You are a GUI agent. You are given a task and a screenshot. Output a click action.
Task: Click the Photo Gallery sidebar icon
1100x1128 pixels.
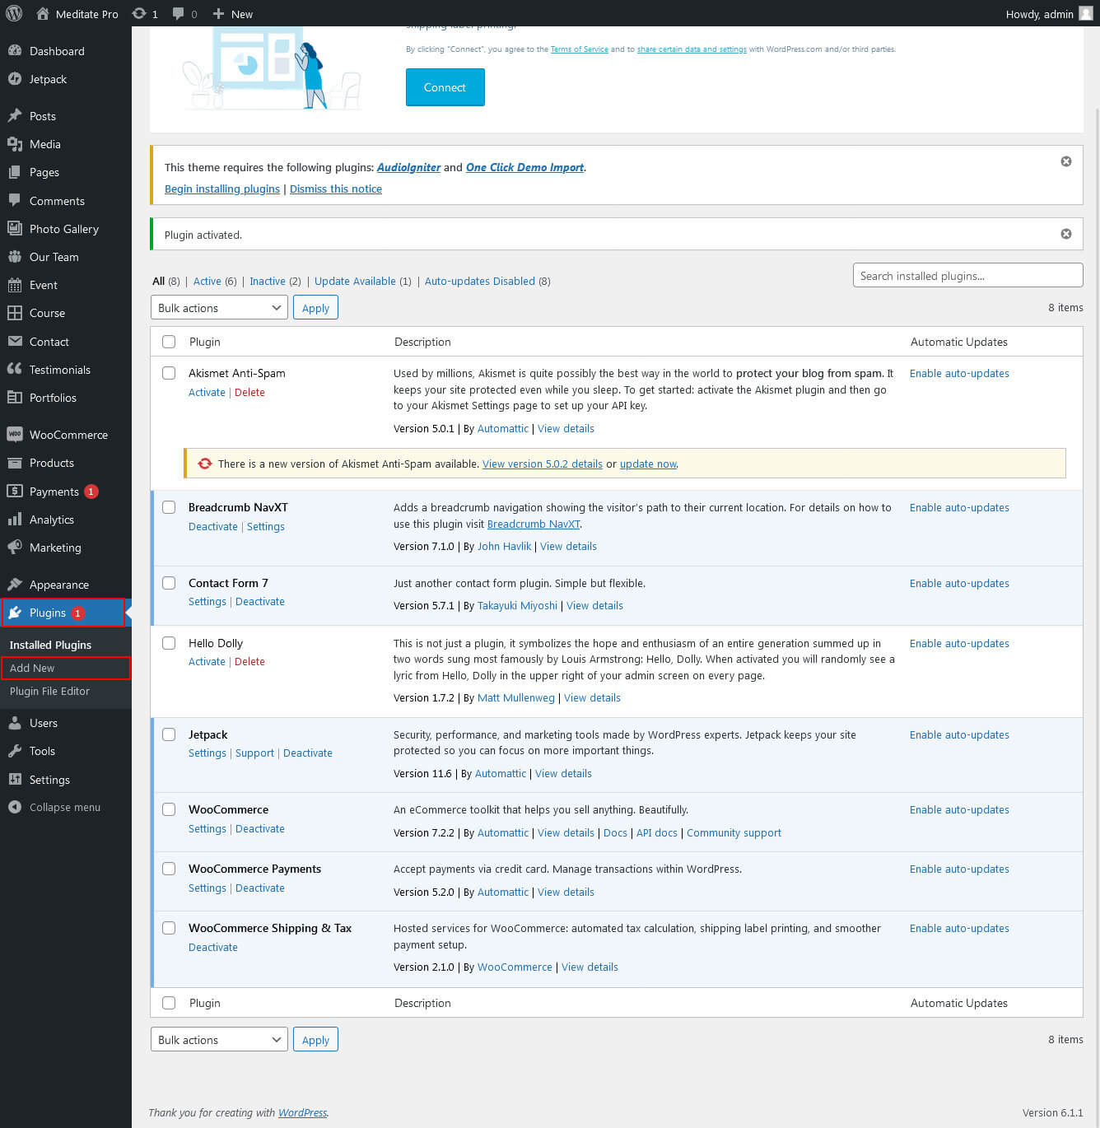(15, 228)
